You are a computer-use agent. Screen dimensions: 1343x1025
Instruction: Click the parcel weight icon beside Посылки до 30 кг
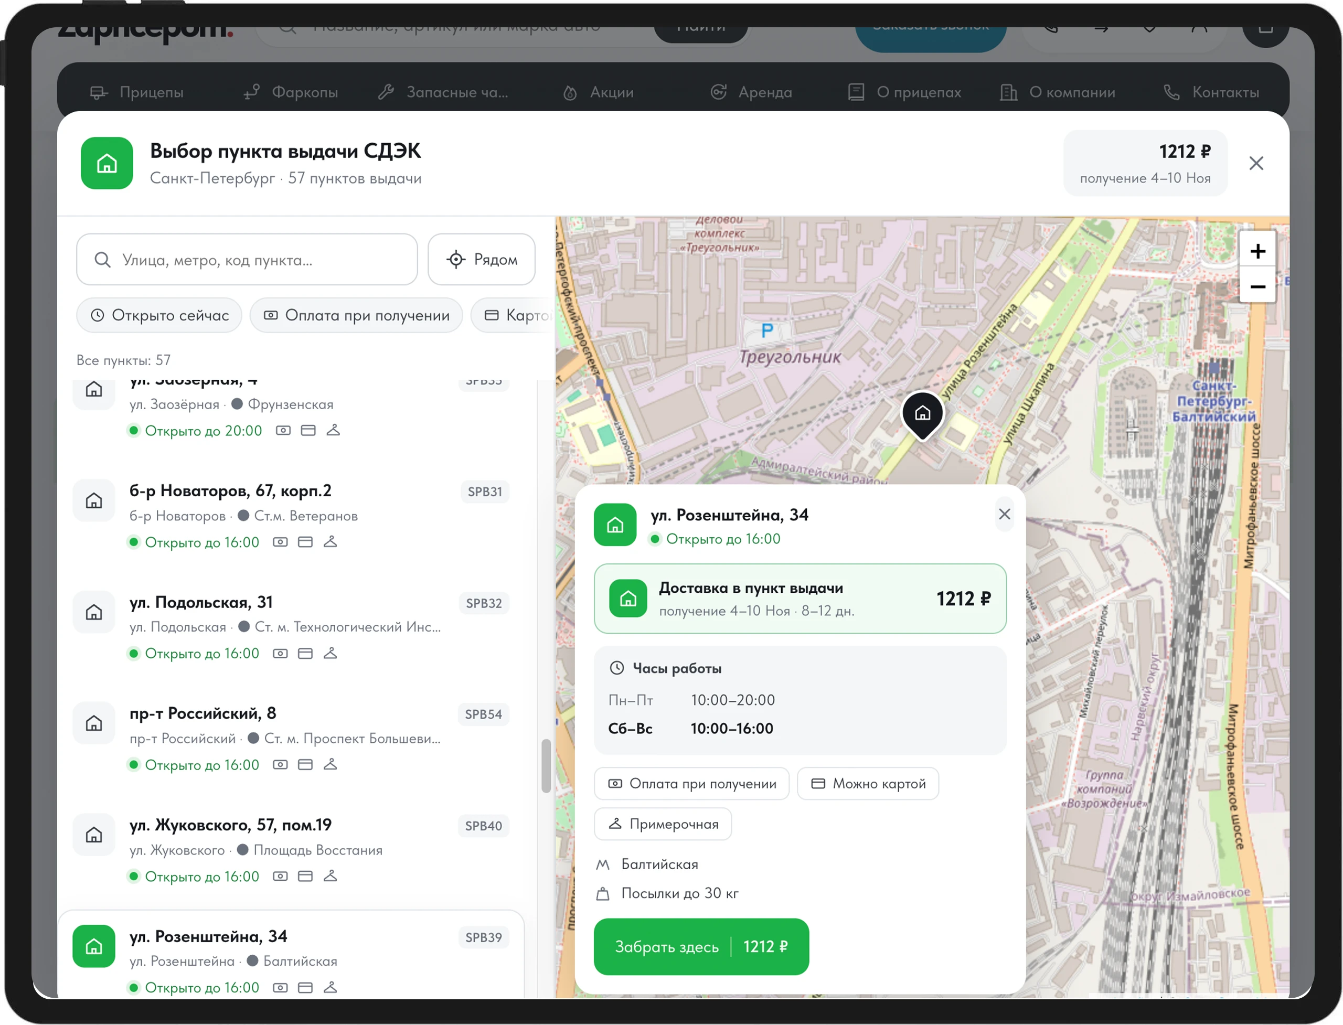(603, 893)
